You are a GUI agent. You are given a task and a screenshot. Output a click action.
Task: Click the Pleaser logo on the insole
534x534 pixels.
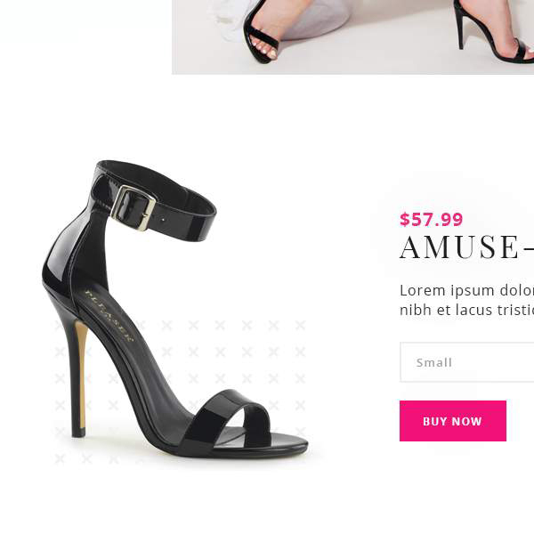109,315
